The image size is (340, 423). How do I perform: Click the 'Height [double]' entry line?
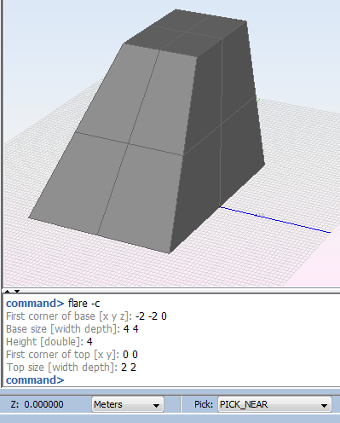(49, 342)
